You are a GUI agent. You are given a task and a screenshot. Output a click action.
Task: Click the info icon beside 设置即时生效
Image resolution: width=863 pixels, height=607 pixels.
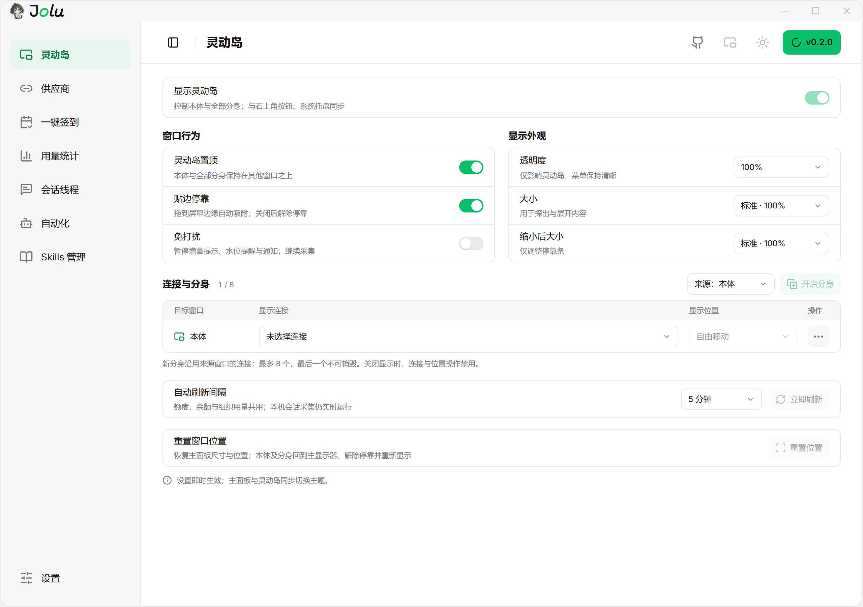tap(167, 480)
